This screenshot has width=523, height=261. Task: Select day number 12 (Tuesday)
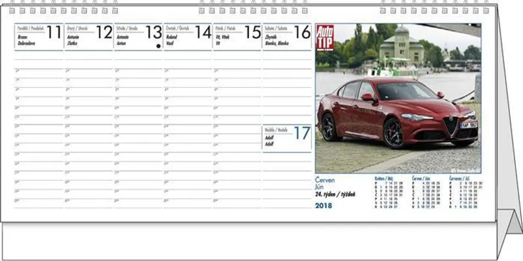pyautogui.click(x=104, y=32)
